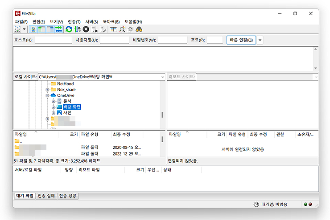Toggle message log display

(33, 29)
